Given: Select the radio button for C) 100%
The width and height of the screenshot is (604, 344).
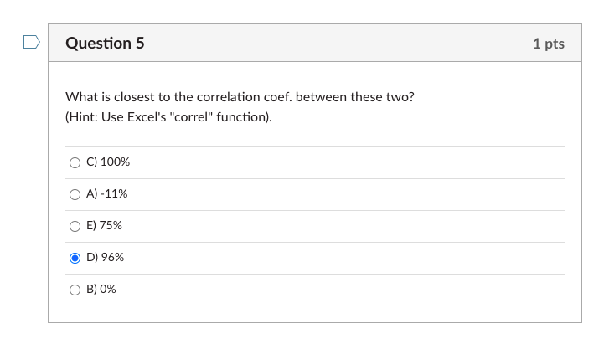Looking at the screenshot, I should click(75, 162).
